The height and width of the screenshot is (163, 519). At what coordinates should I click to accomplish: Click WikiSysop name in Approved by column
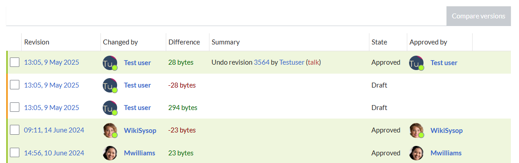point(446,131)
